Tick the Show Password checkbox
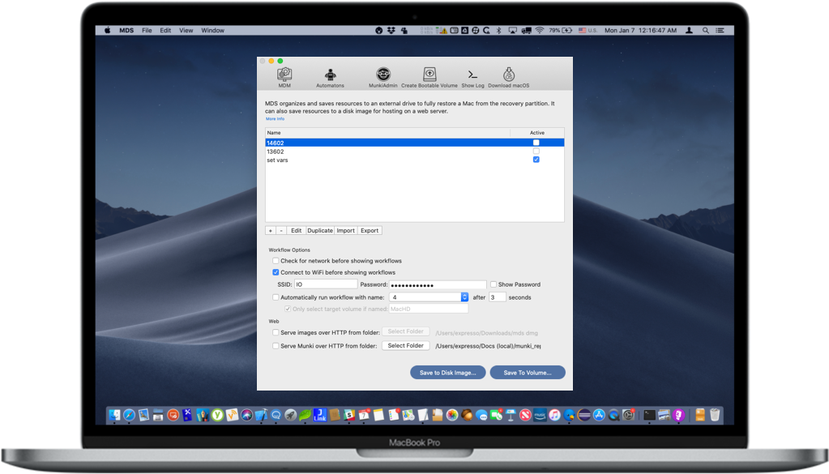The width and height of the screenshot is (829, 474). [494, 284]
